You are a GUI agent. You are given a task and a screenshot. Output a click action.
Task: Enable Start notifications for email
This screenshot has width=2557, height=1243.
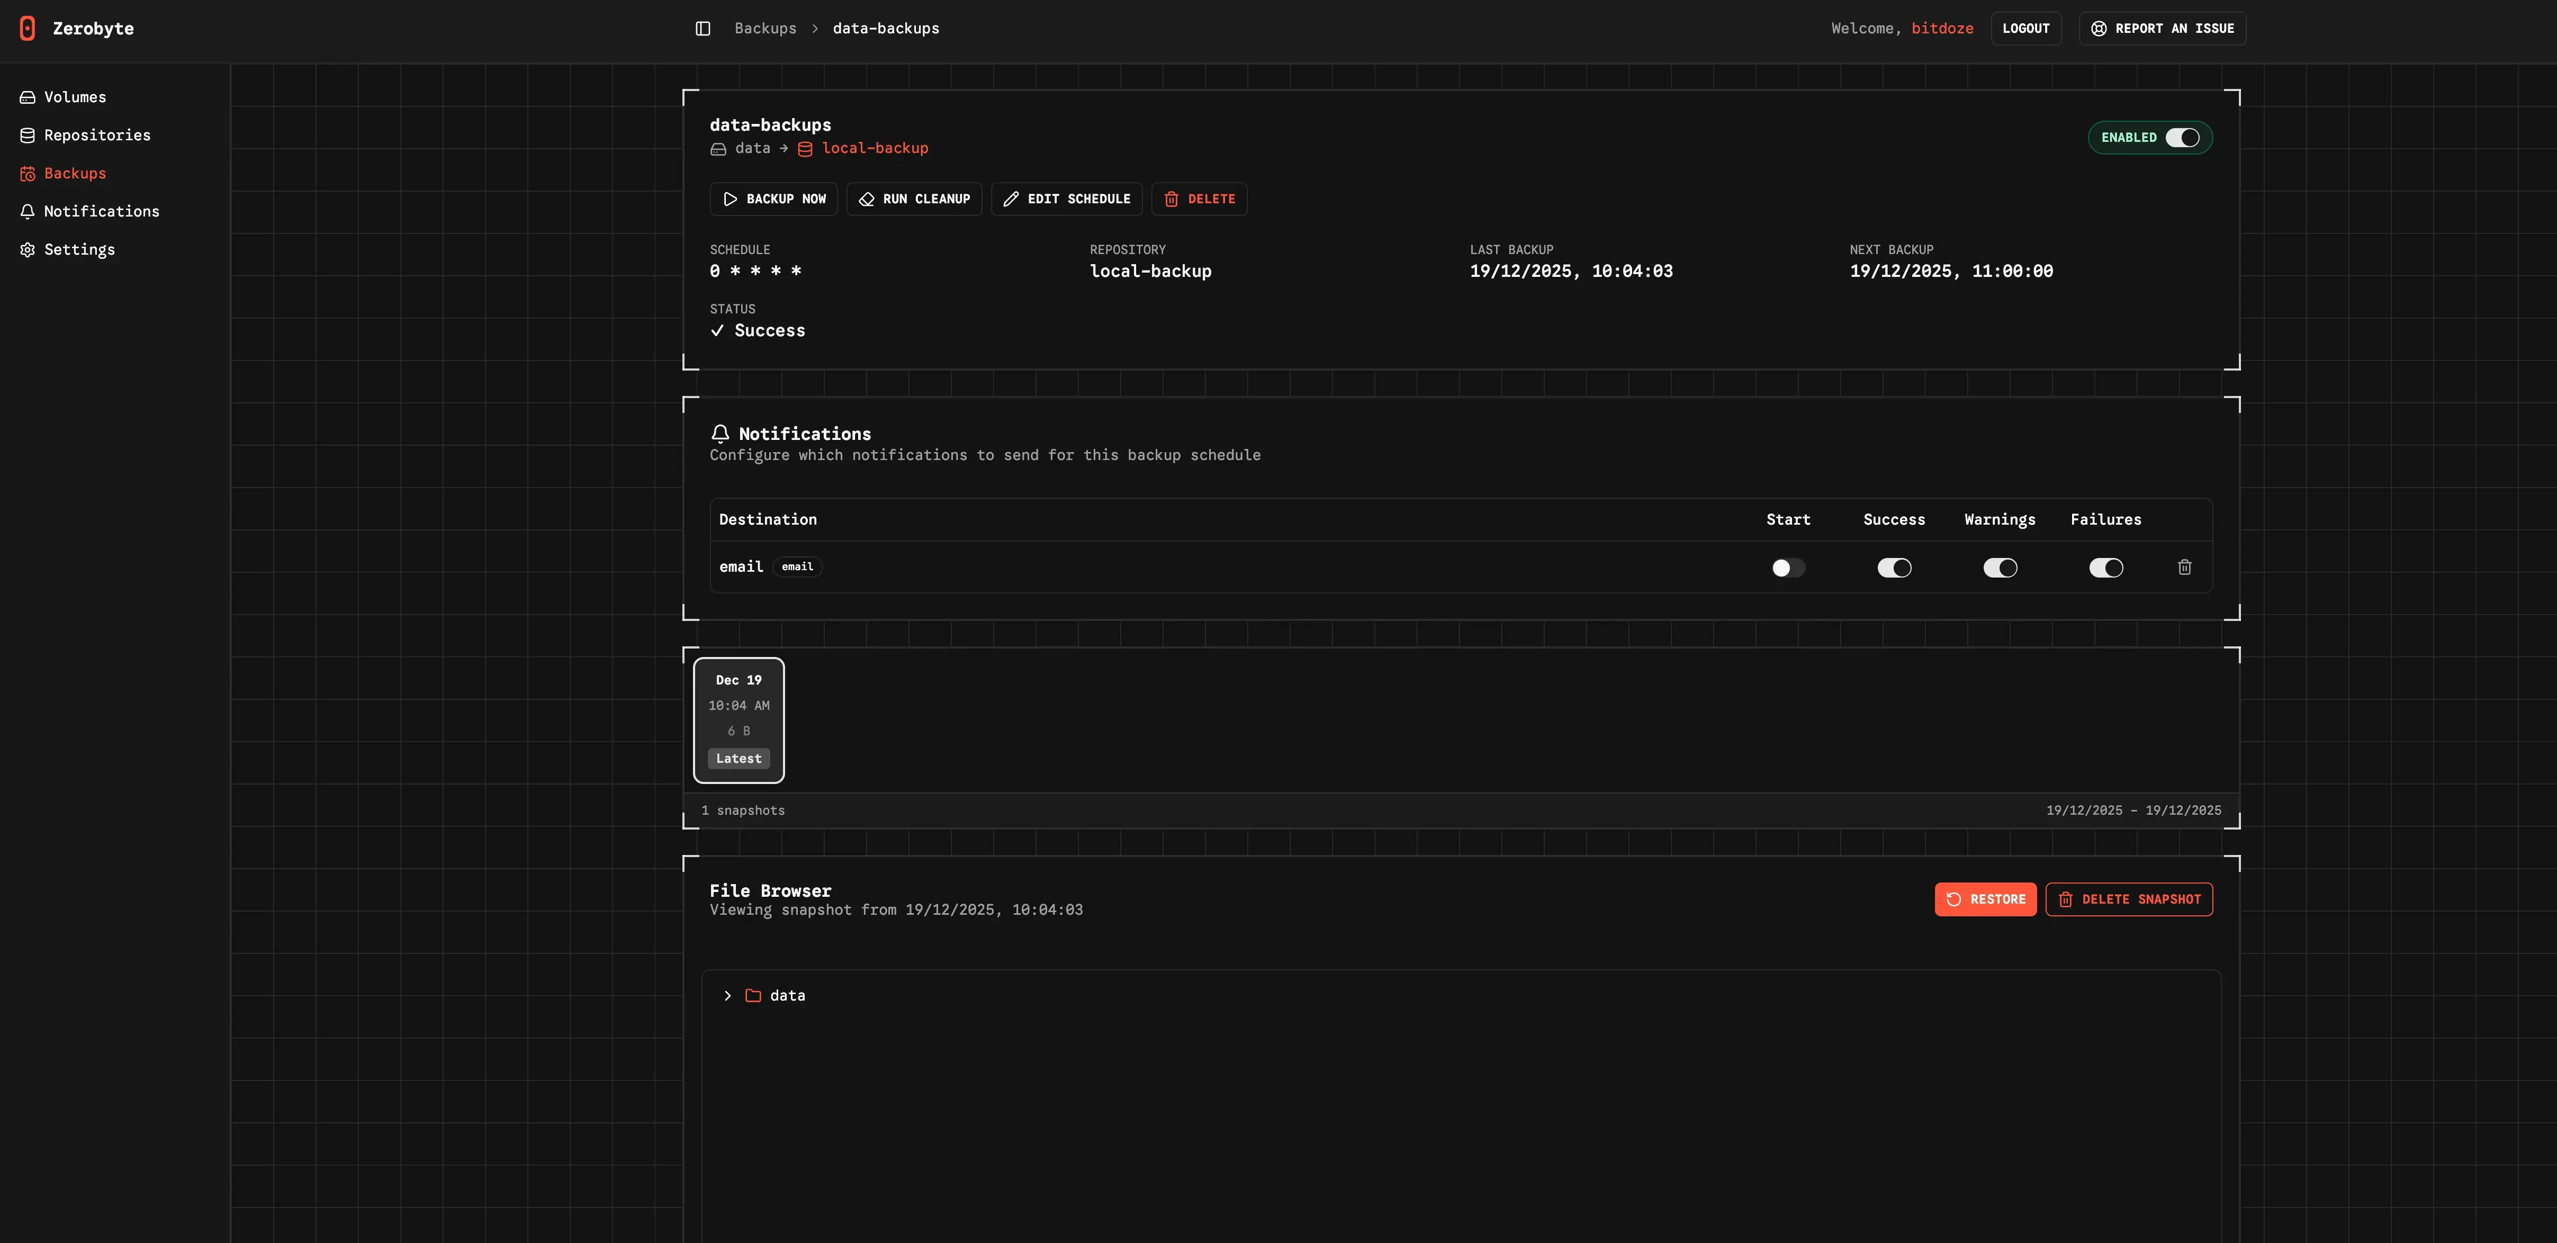tap(1788, 568)
